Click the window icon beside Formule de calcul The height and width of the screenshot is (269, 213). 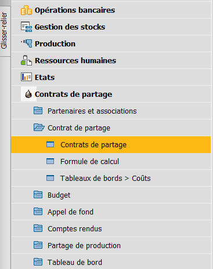click(x=50, y=161)
